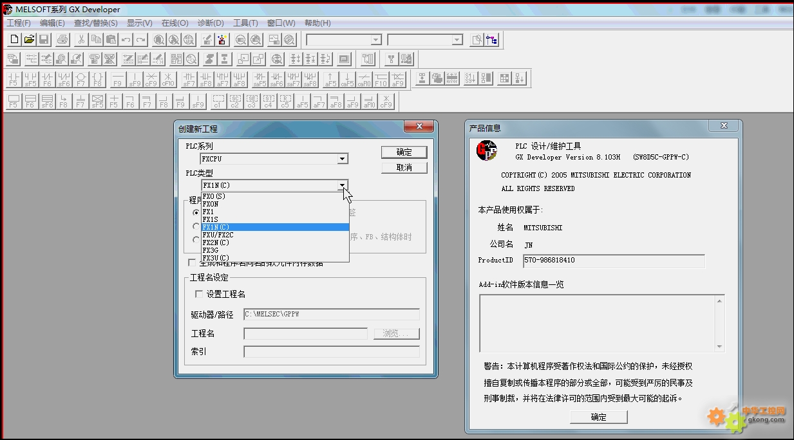Click the sF8 falling pulse contact icon
This screenshot has width=794, height=440.
tap(205, 79)
